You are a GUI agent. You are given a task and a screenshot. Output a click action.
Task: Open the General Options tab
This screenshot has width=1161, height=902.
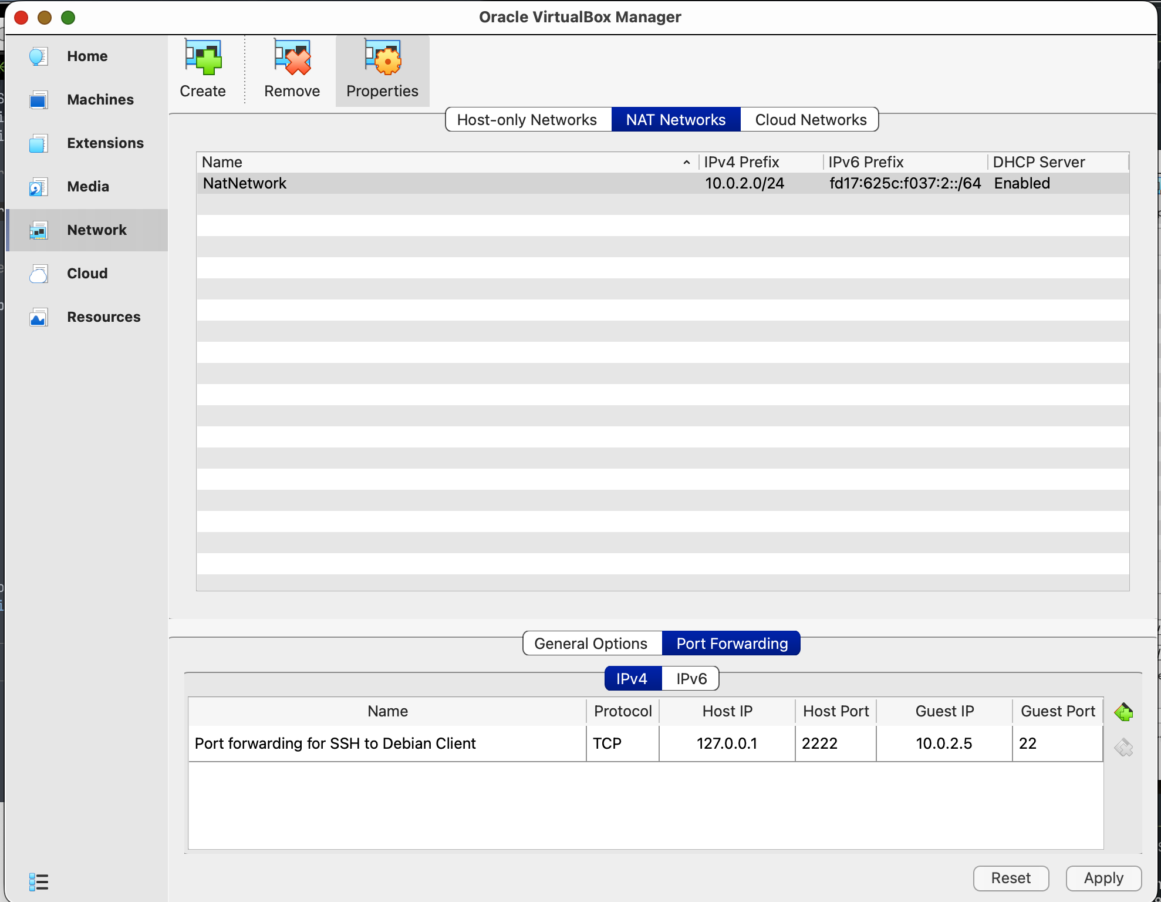tap(591, 643)
